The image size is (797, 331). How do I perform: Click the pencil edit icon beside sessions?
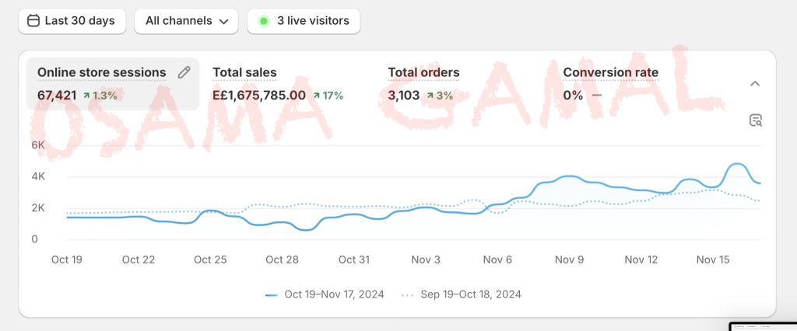(x=184, y=72)
